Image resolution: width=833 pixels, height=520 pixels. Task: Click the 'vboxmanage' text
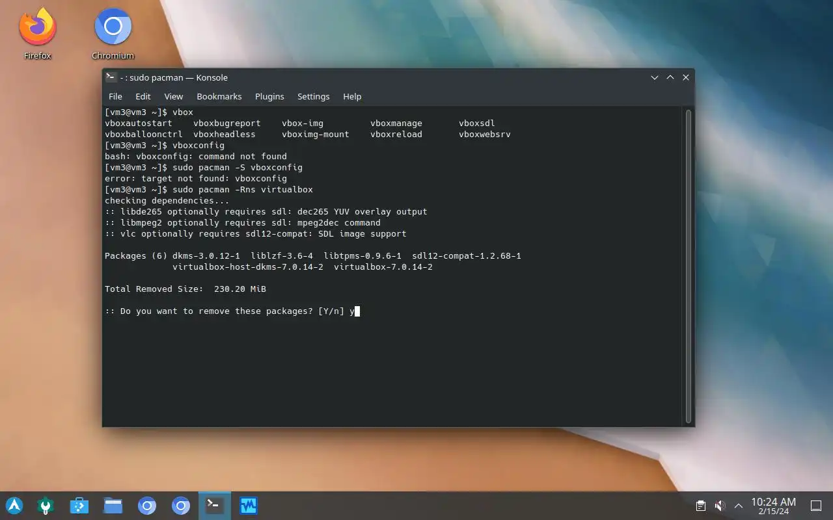coord(396,123)
